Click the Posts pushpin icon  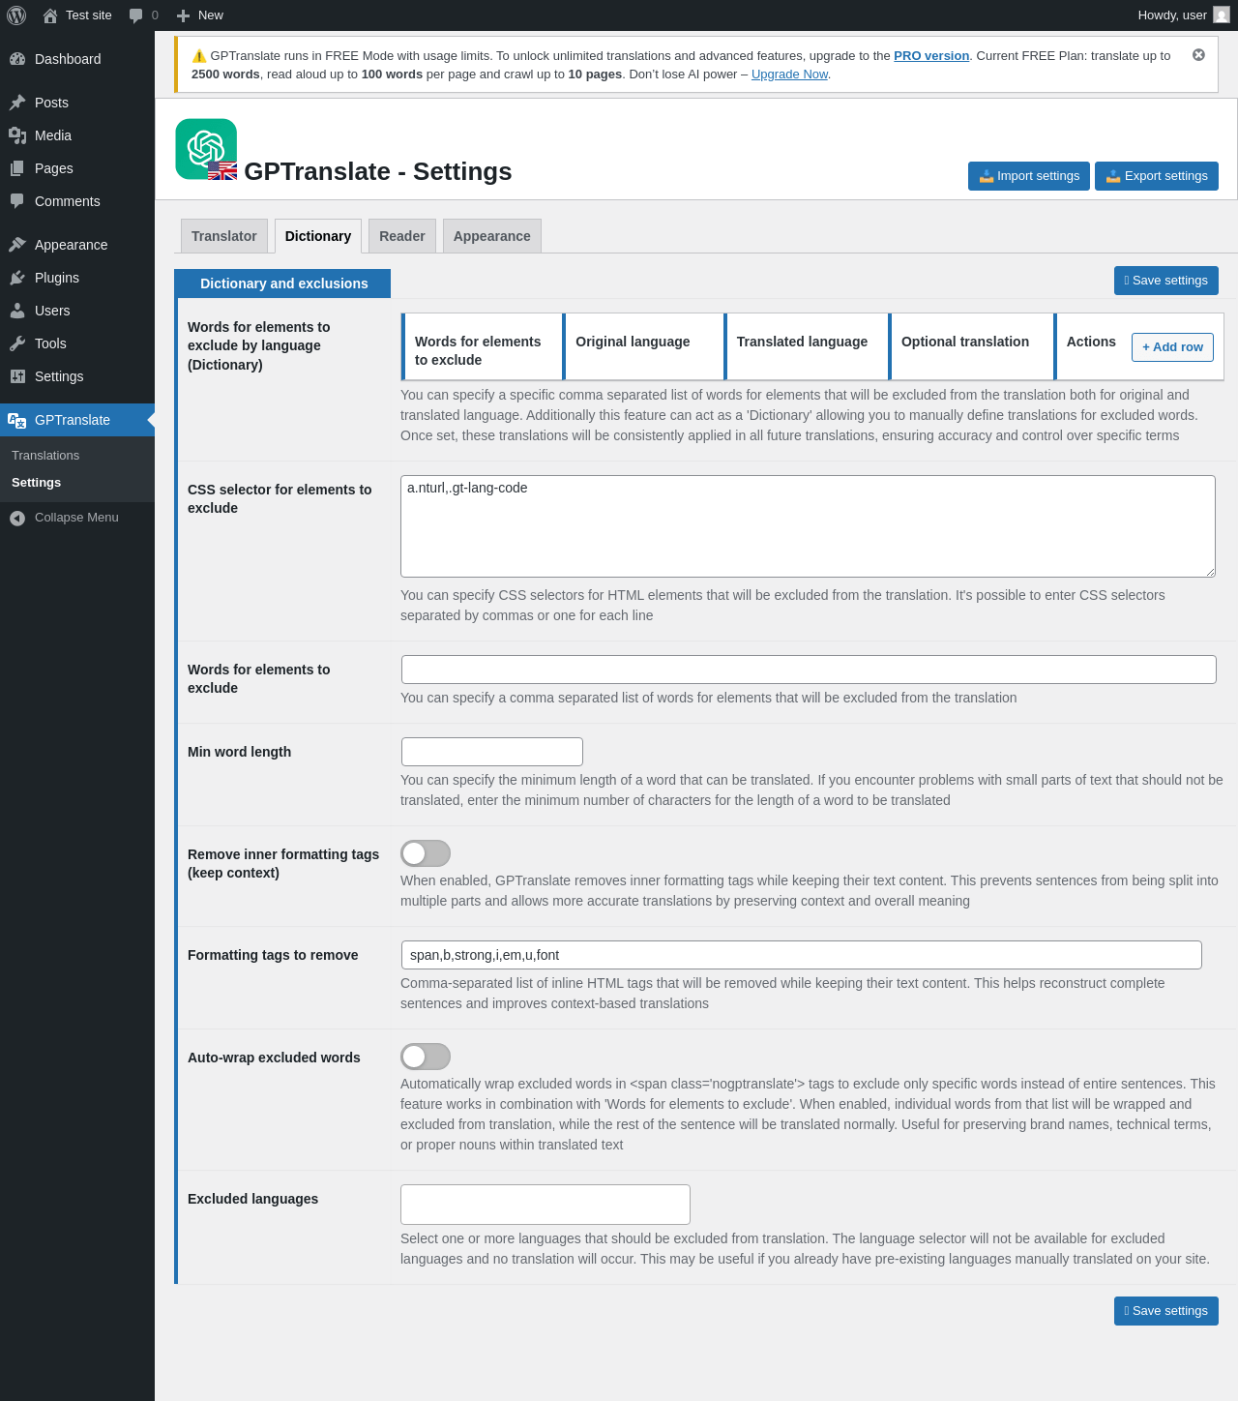click(17, 103)
